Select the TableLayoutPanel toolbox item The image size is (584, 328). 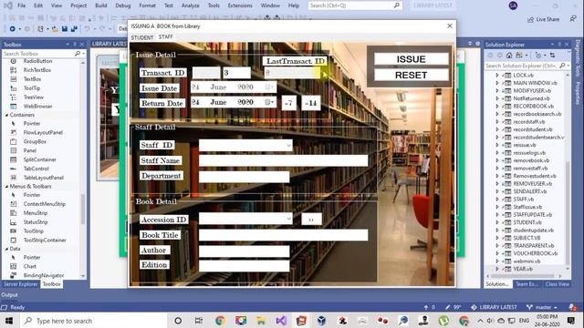coord(43,178)
